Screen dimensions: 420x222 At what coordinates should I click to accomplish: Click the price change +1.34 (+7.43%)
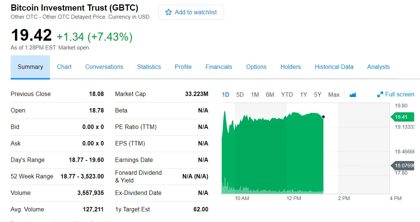(95, 37)
